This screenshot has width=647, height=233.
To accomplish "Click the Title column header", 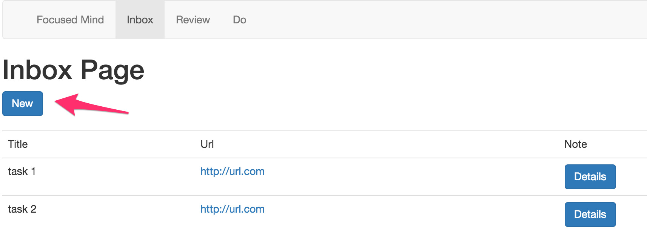I will click(x=18, y=144).
